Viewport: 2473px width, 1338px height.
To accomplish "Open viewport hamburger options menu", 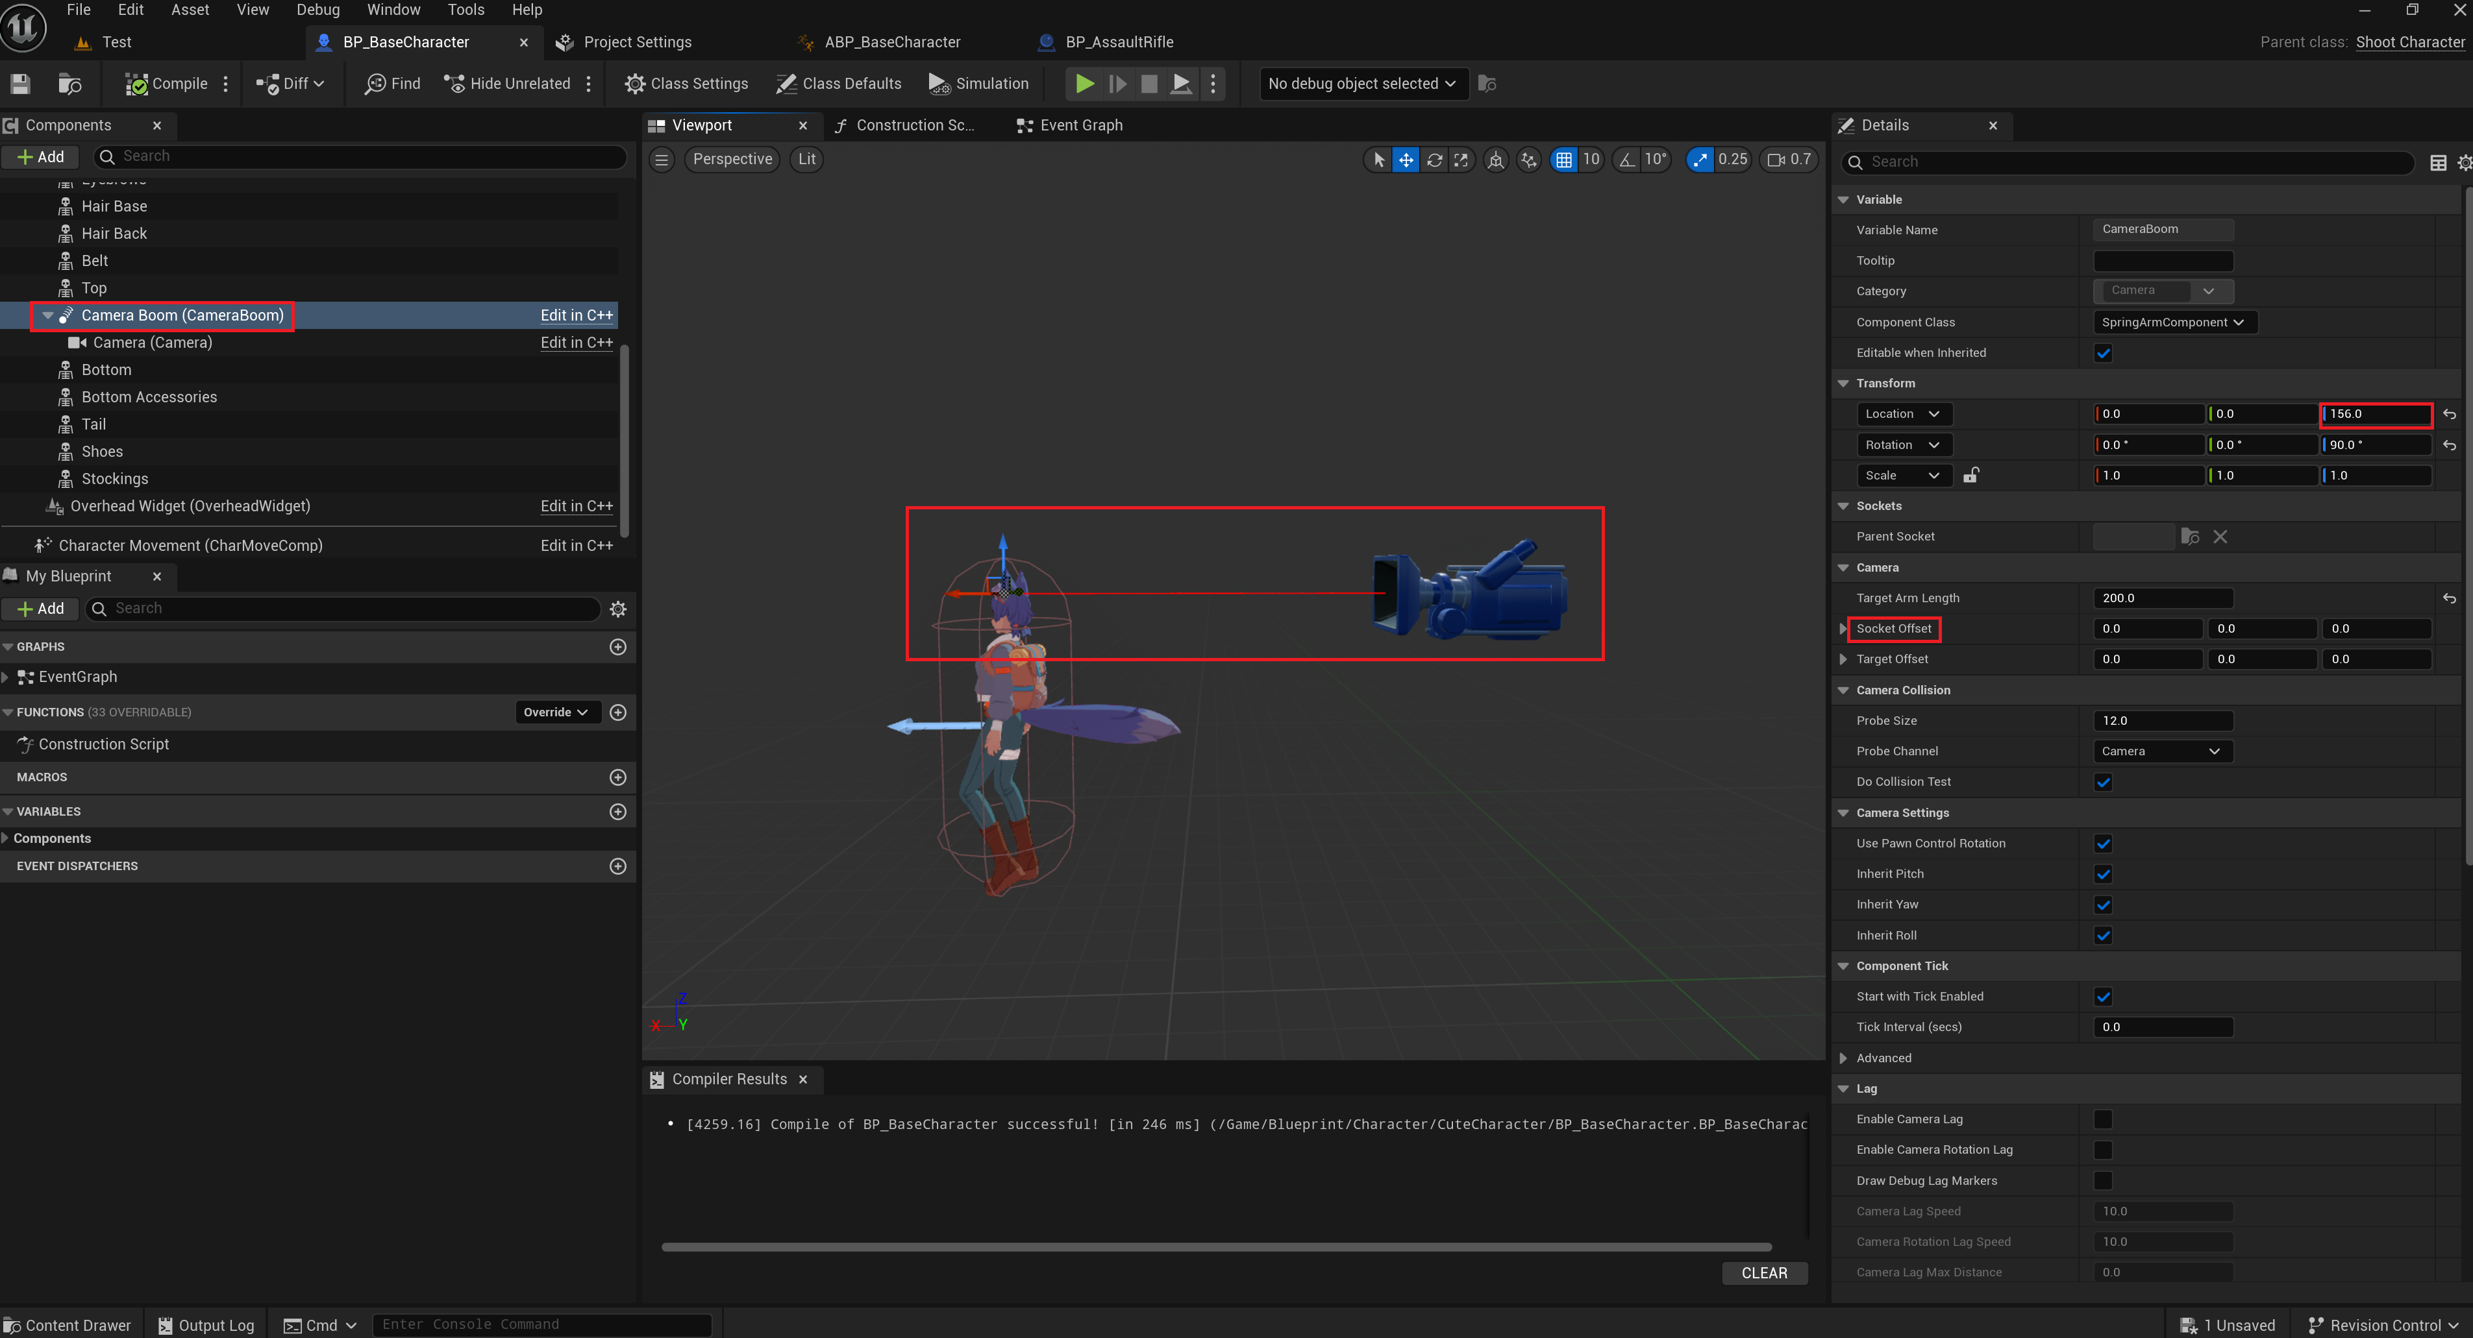I will pyautogui.click(x=662, y=160).
